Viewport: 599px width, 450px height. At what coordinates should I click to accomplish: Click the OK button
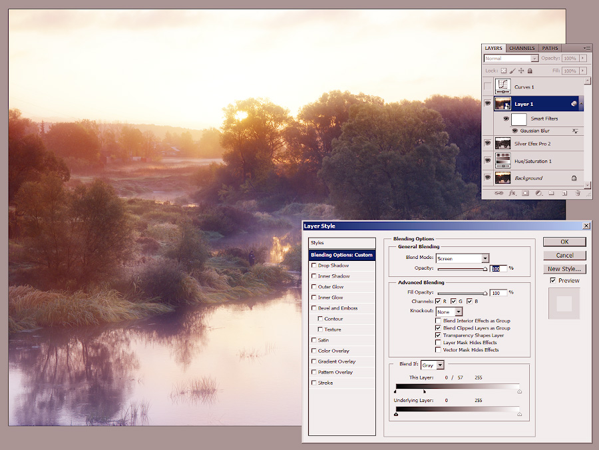pos(564,242)
